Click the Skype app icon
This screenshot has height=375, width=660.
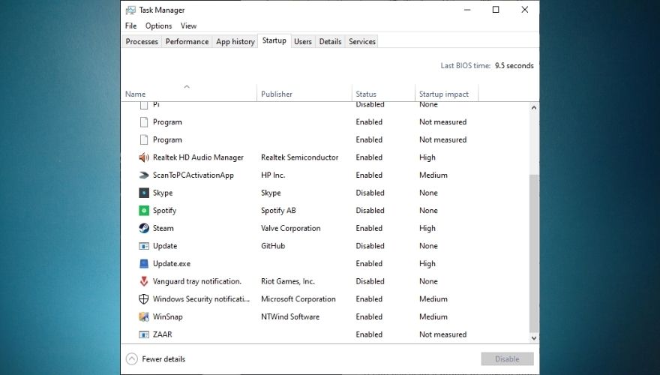tap(143, 193)
